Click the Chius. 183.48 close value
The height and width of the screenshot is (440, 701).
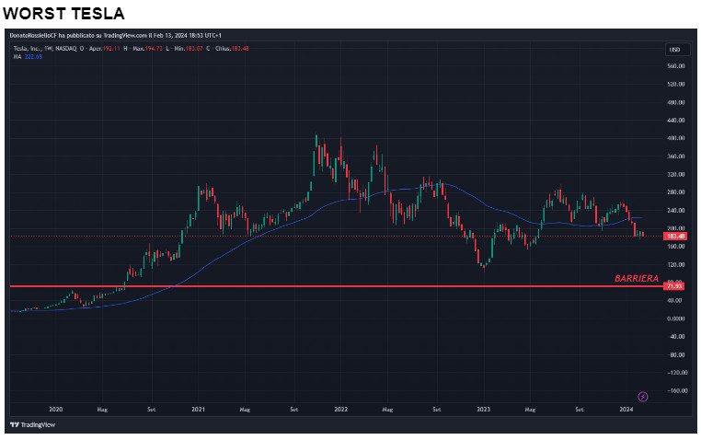pos(232,49)
